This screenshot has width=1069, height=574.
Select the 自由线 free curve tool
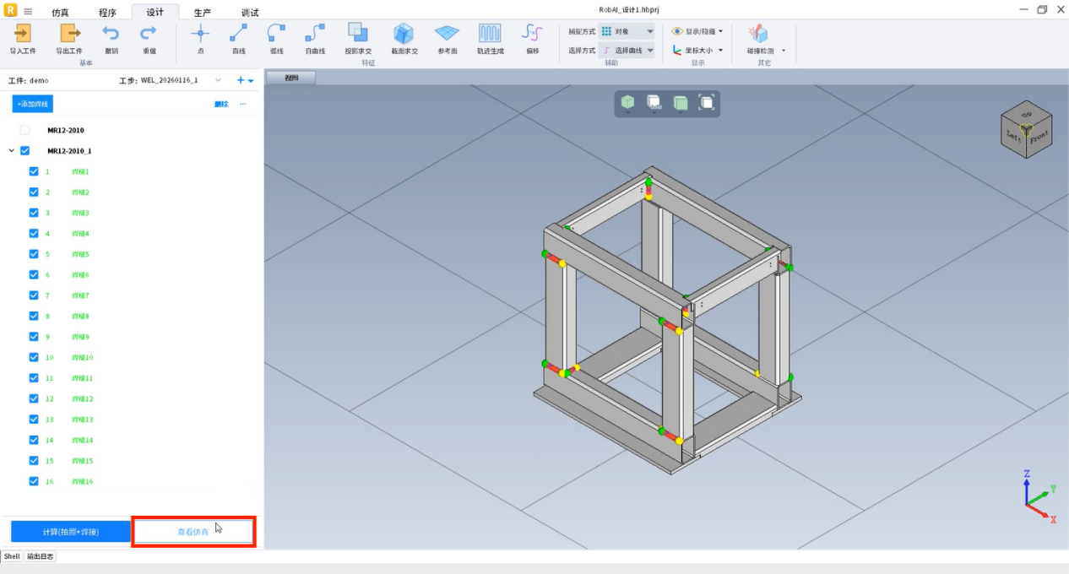(314, 34)
